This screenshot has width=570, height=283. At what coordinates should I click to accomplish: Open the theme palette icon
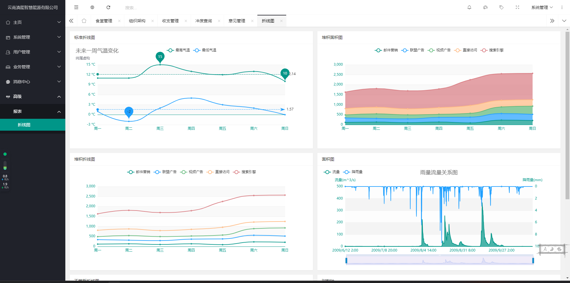click(485, 7)
